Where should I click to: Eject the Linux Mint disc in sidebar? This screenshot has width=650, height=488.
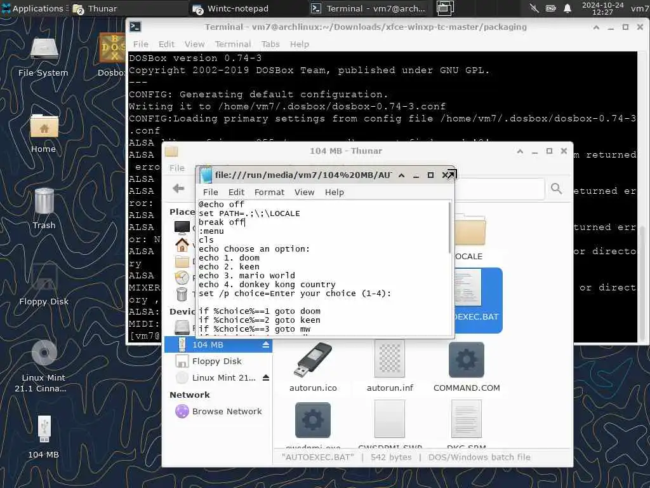pyautogui.click(x=266, y=377)
